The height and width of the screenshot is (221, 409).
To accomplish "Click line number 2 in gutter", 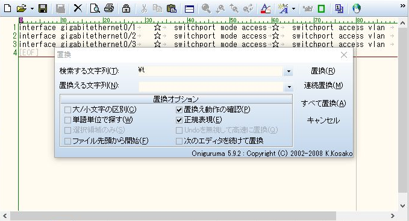I will tap(15, 36).
